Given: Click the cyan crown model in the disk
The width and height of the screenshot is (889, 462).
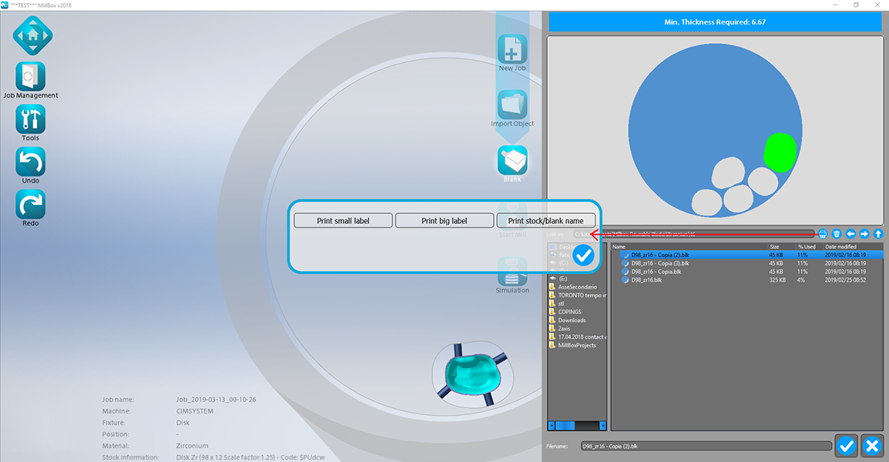Looking at the screenshot, I should click(x=471, y=374).
